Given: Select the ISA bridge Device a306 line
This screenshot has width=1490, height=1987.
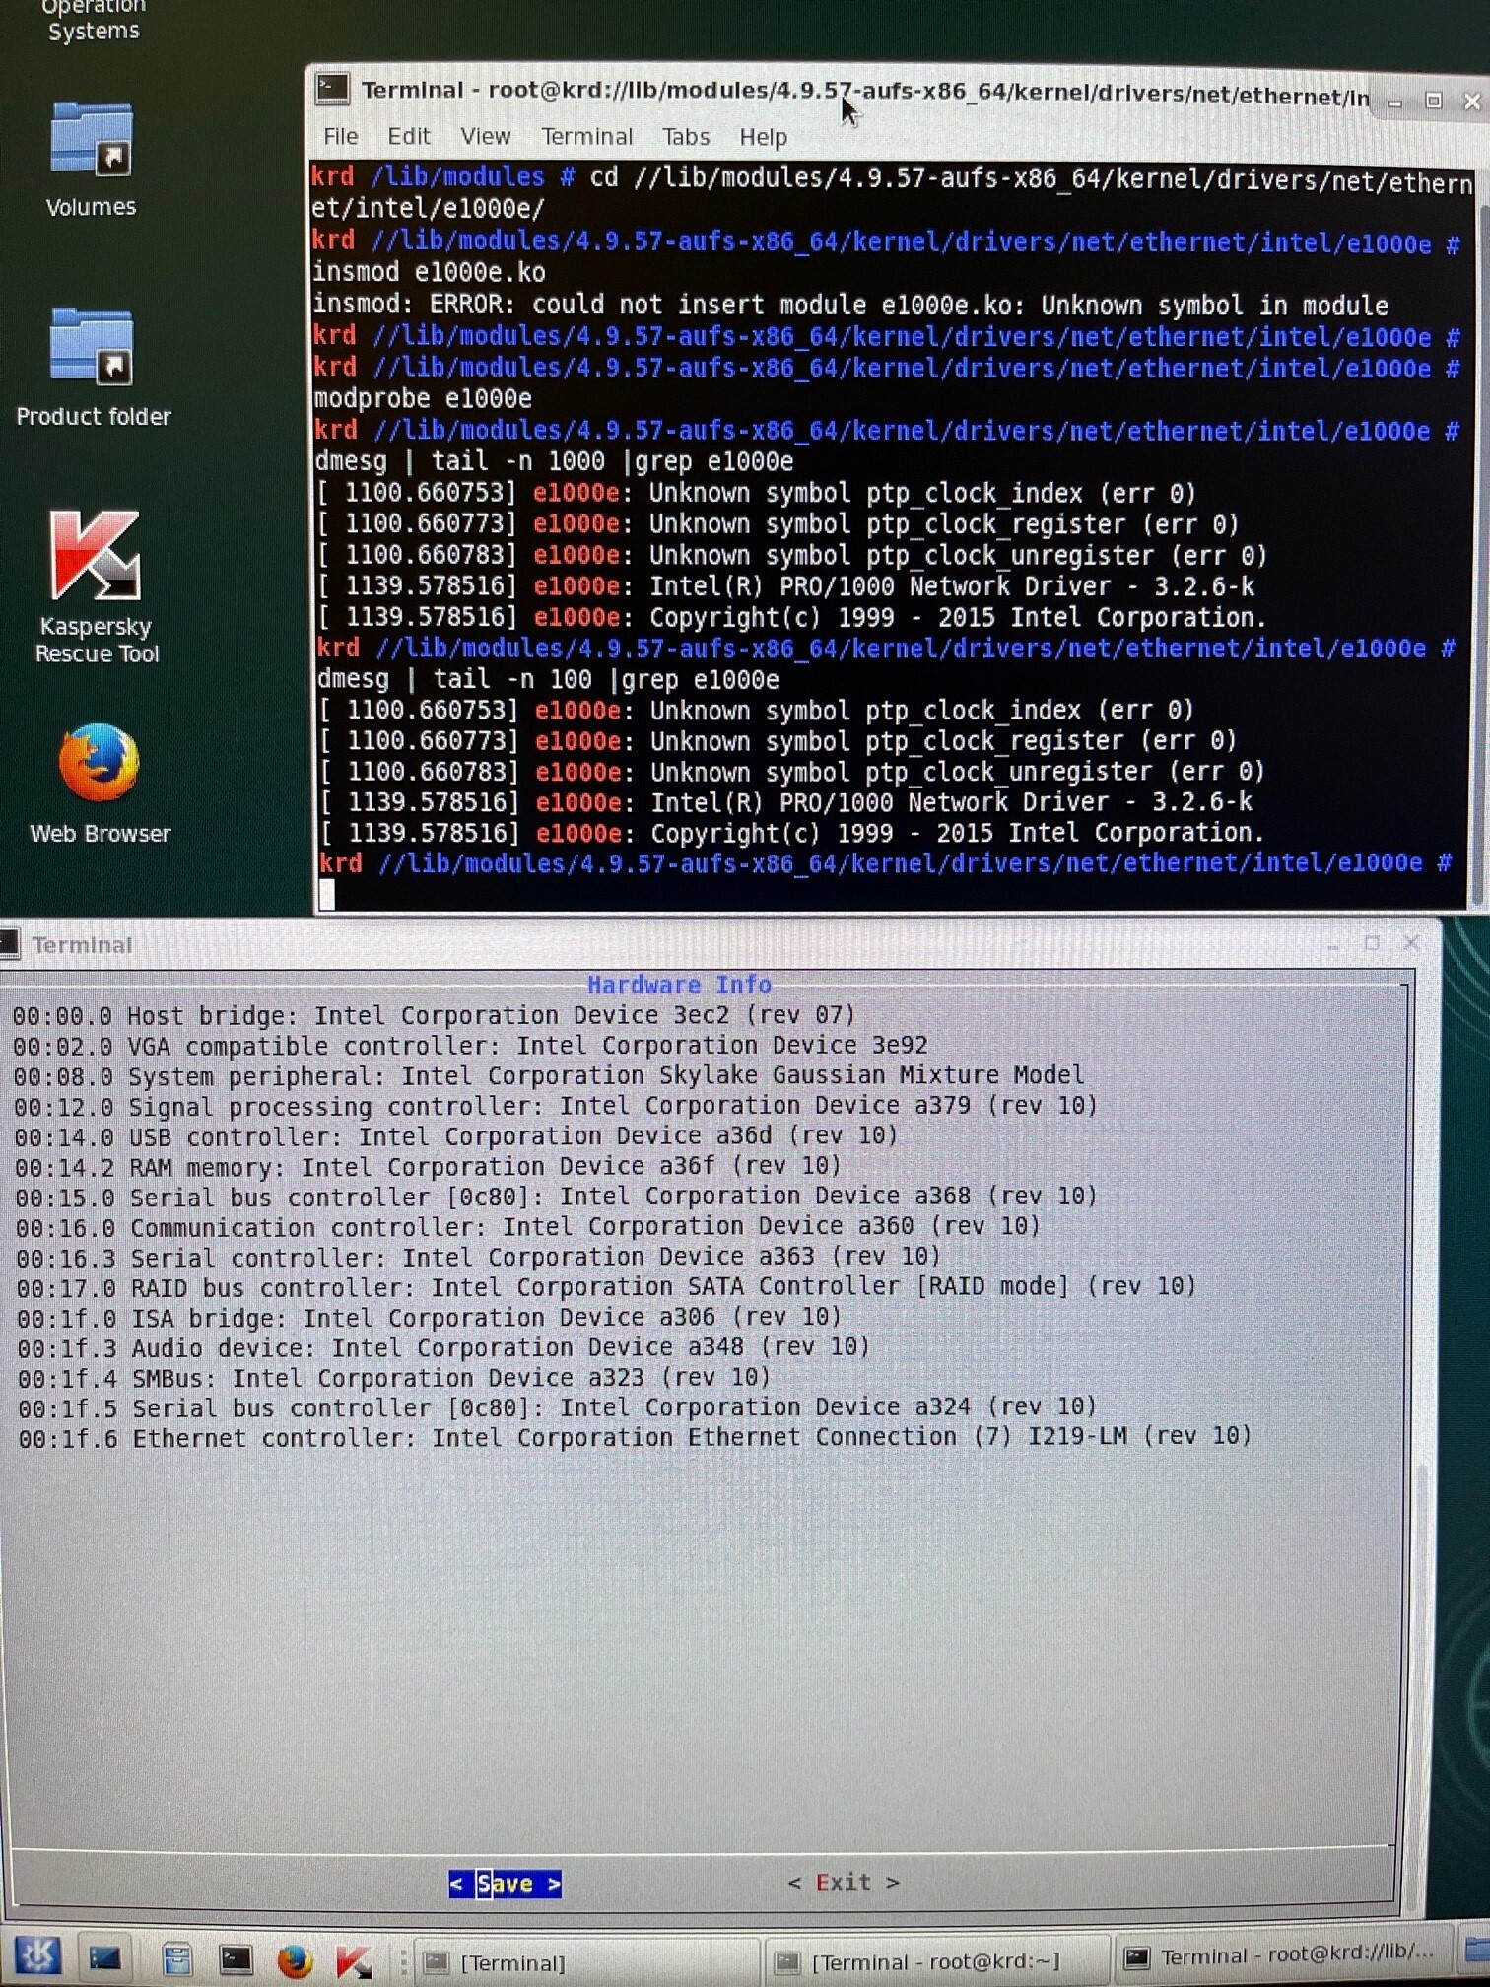Looking at the screenshot, I should point(429,1317).
